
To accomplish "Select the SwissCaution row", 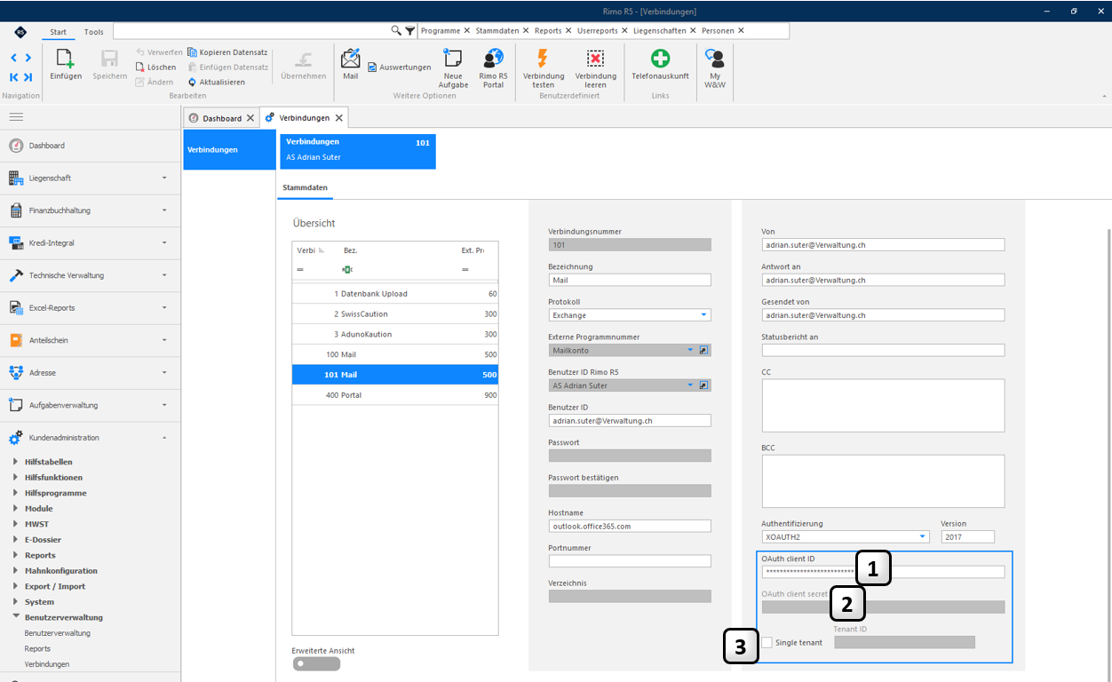I will [394, 313].
